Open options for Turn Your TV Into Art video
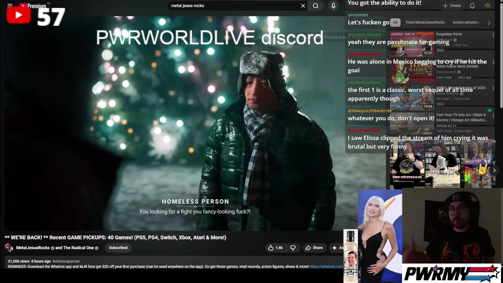This screenshot has width=503, height=283. coord(493,116)
